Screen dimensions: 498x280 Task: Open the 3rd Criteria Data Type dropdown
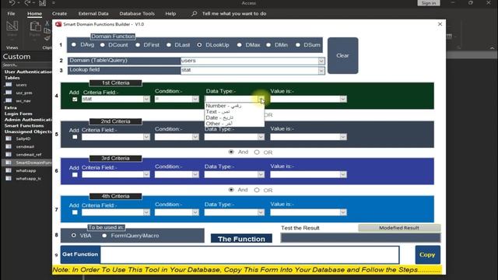[261, 174]
